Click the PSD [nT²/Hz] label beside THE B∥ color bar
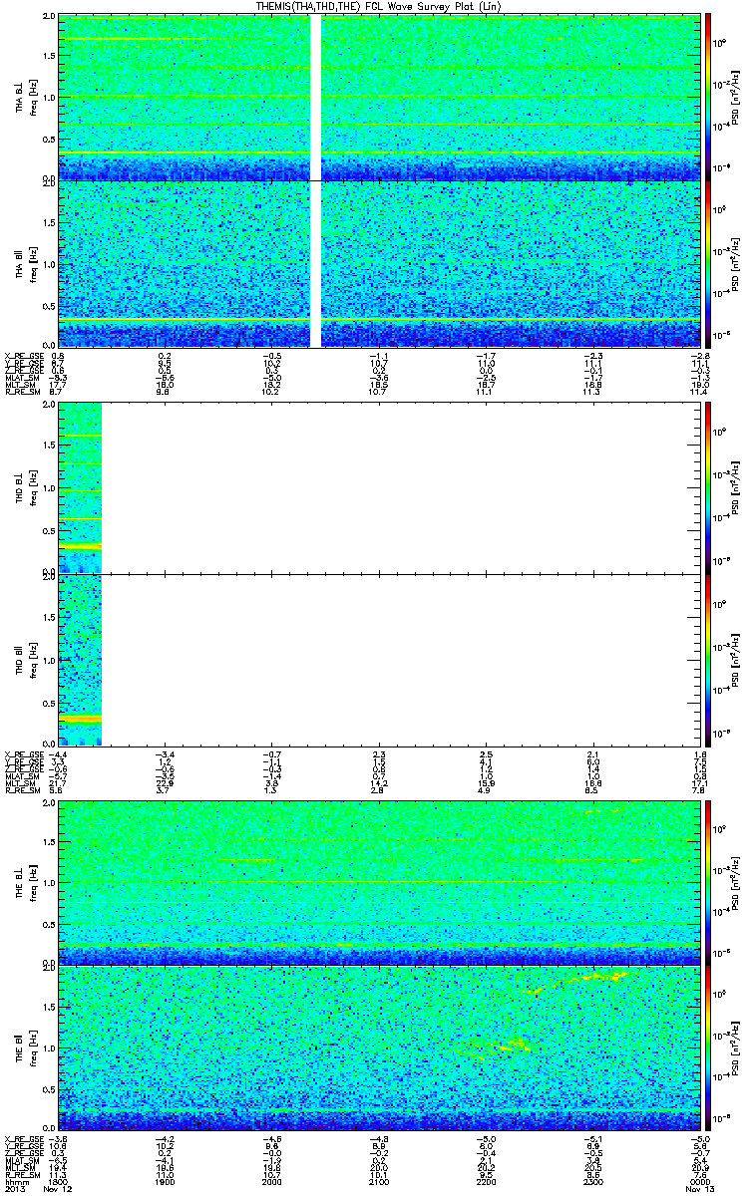Screen dimensions: 748x1196 (734, 1048)
